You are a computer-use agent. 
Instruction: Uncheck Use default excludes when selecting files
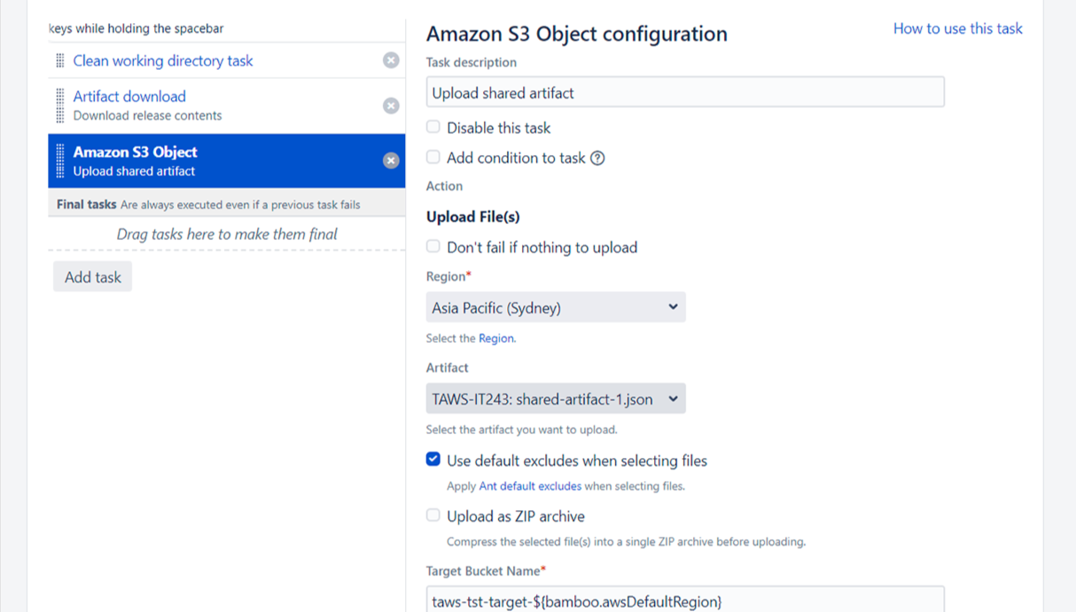click(433, 460)
